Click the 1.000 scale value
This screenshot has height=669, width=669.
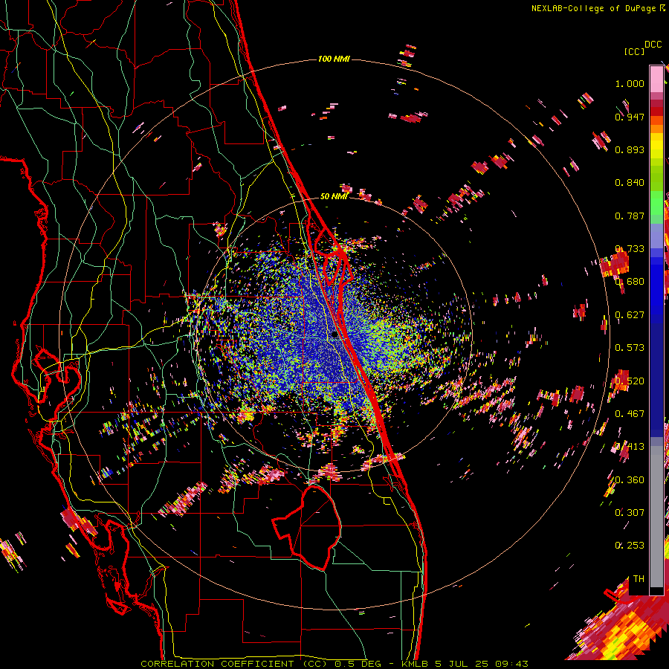coord(630,83)
